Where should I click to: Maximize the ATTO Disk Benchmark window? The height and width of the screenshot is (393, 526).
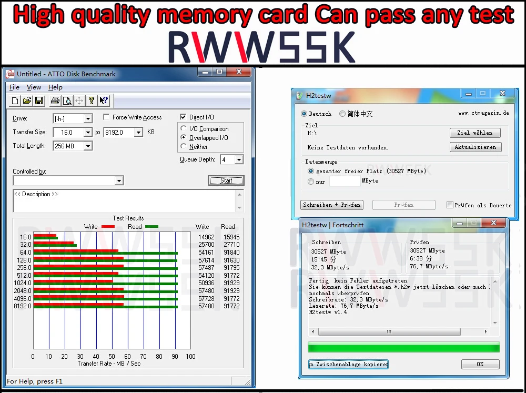(x=219, y=72)
